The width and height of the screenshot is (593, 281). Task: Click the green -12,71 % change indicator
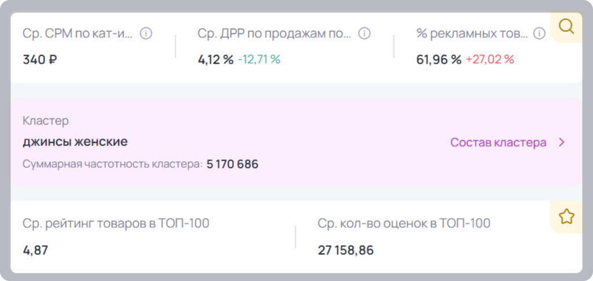(x=259, y=60)
